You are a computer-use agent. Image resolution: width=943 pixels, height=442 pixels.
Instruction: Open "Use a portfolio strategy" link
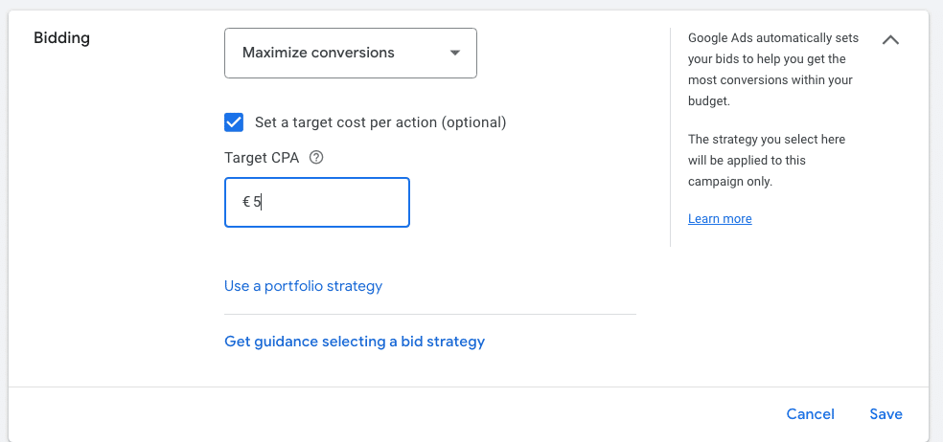303,285
